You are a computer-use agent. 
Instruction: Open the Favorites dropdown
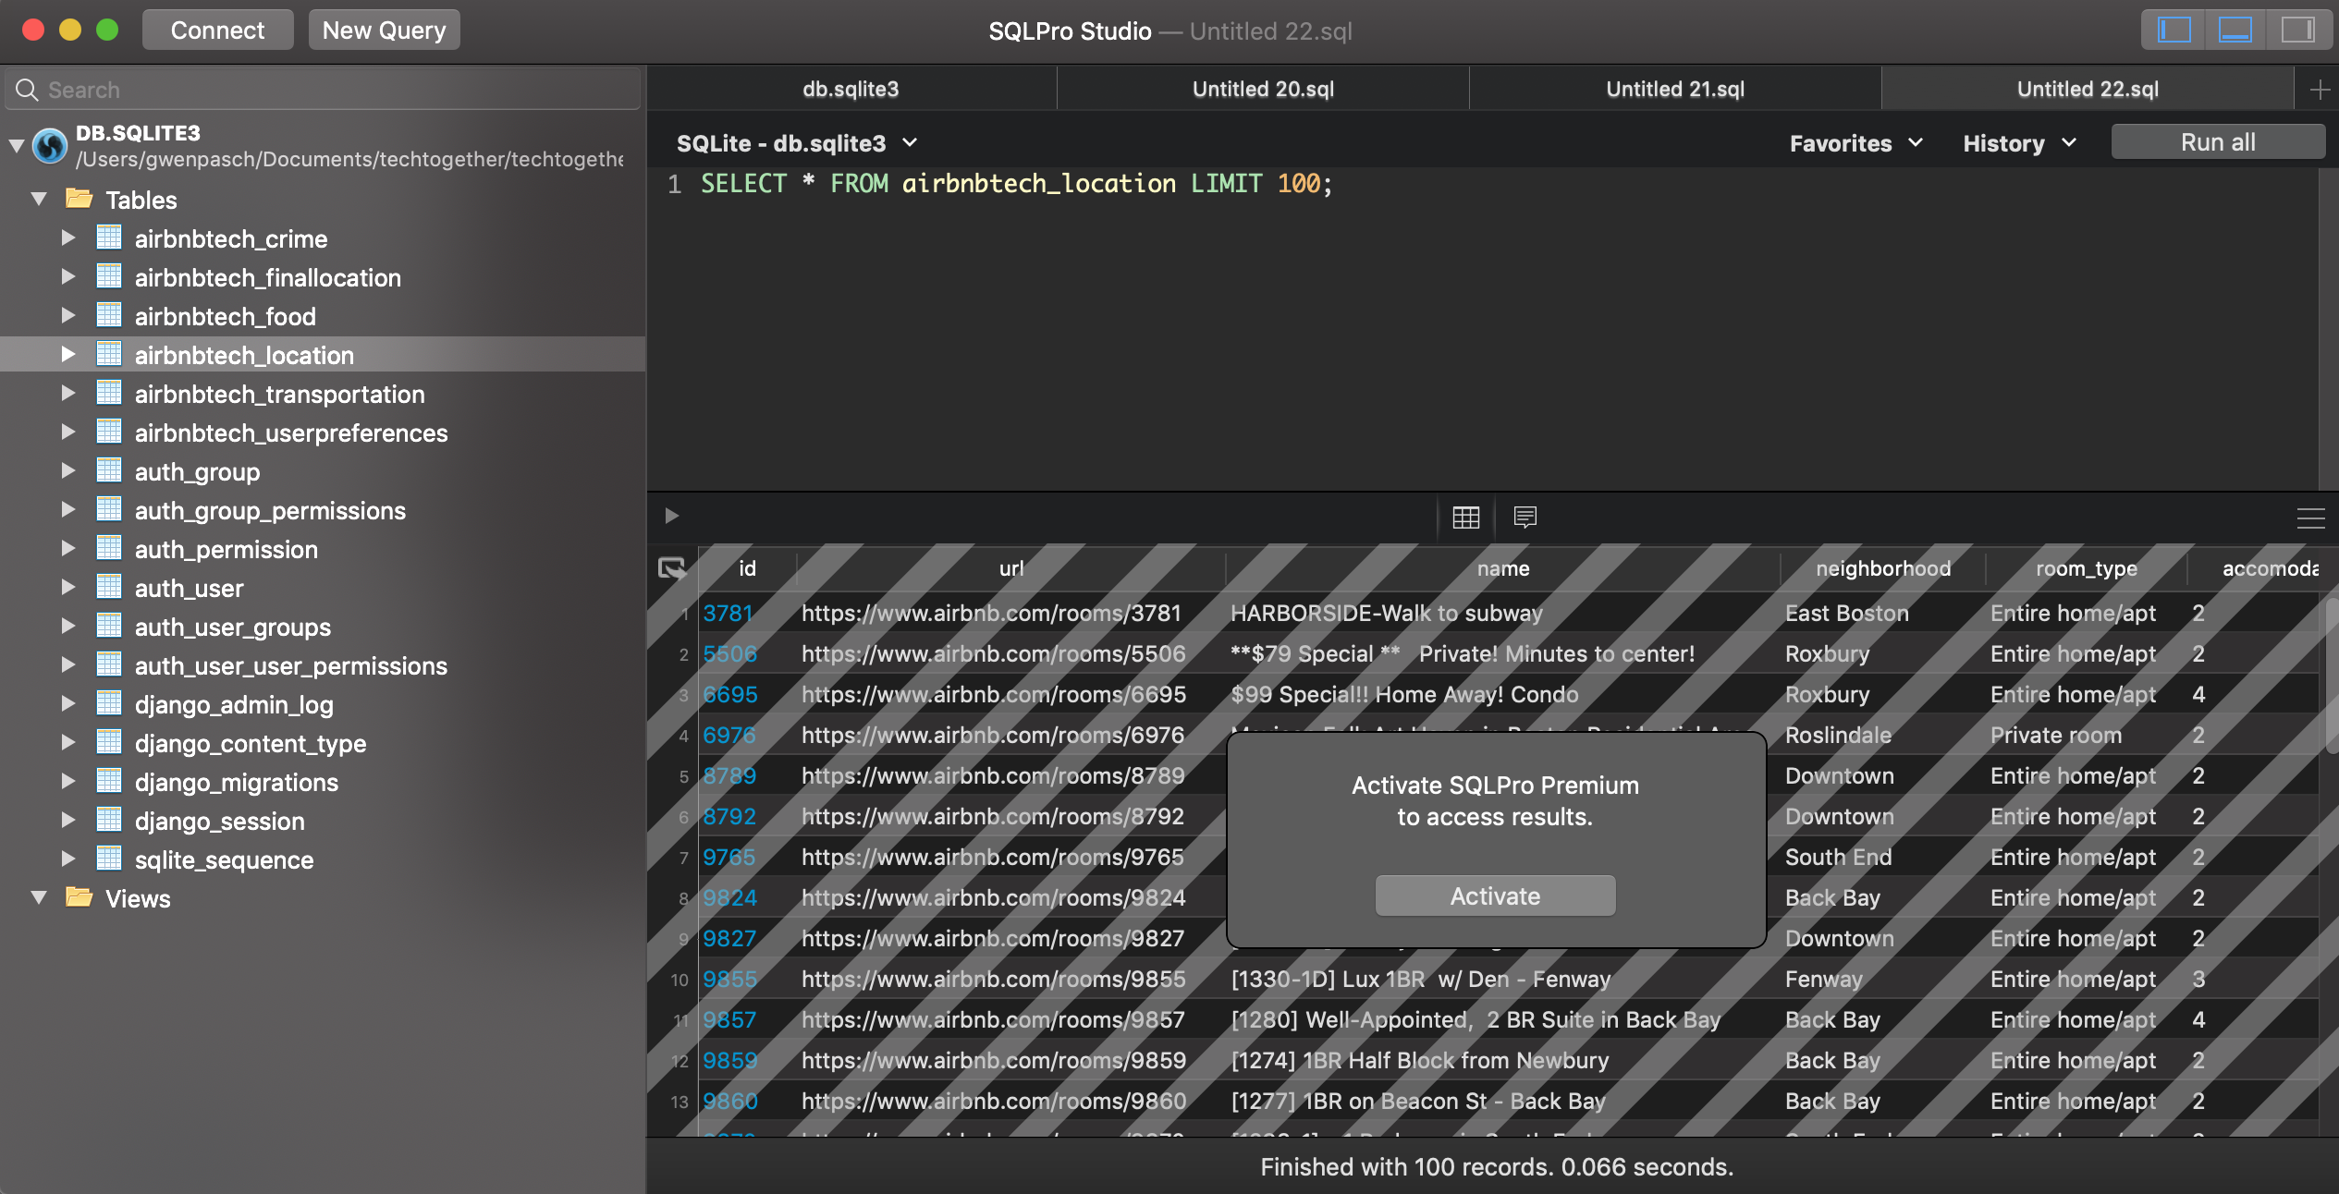(1855, 143)
